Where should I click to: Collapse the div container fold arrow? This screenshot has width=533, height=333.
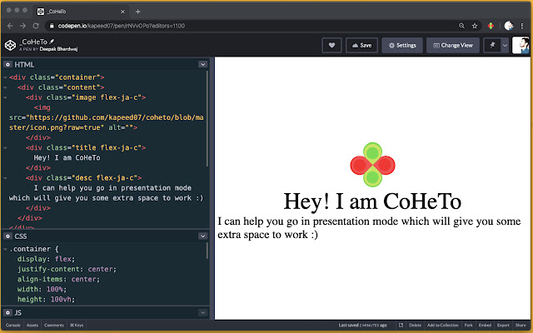[x=5, y=77]
